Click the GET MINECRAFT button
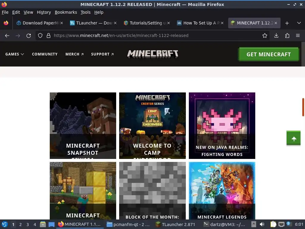This screenshot has width=305, height=229. click(269, 54)
